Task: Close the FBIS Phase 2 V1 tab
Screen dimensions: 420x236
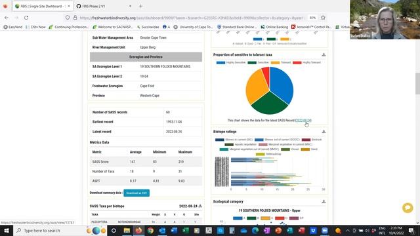Action: [130, 6]
